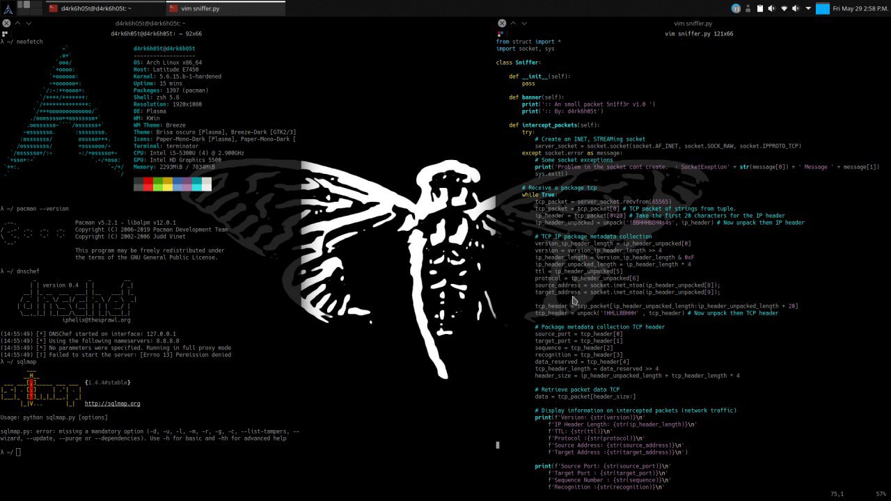Click the volume icon beside tray arrow

click(x=796, y=8)
